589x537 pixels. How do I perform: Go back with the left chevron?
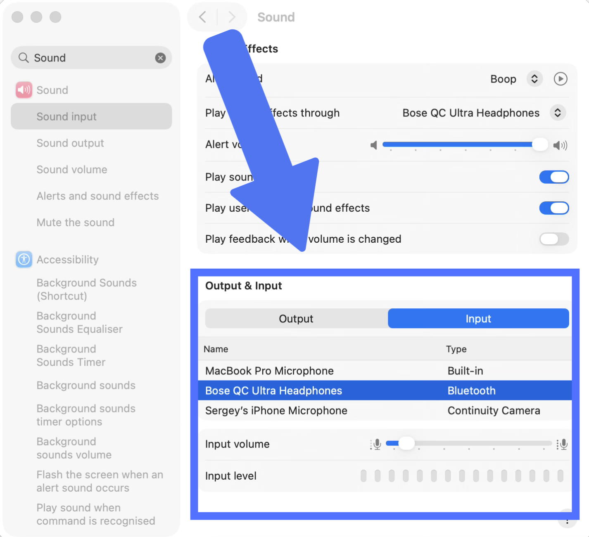(x=202, y=17)
